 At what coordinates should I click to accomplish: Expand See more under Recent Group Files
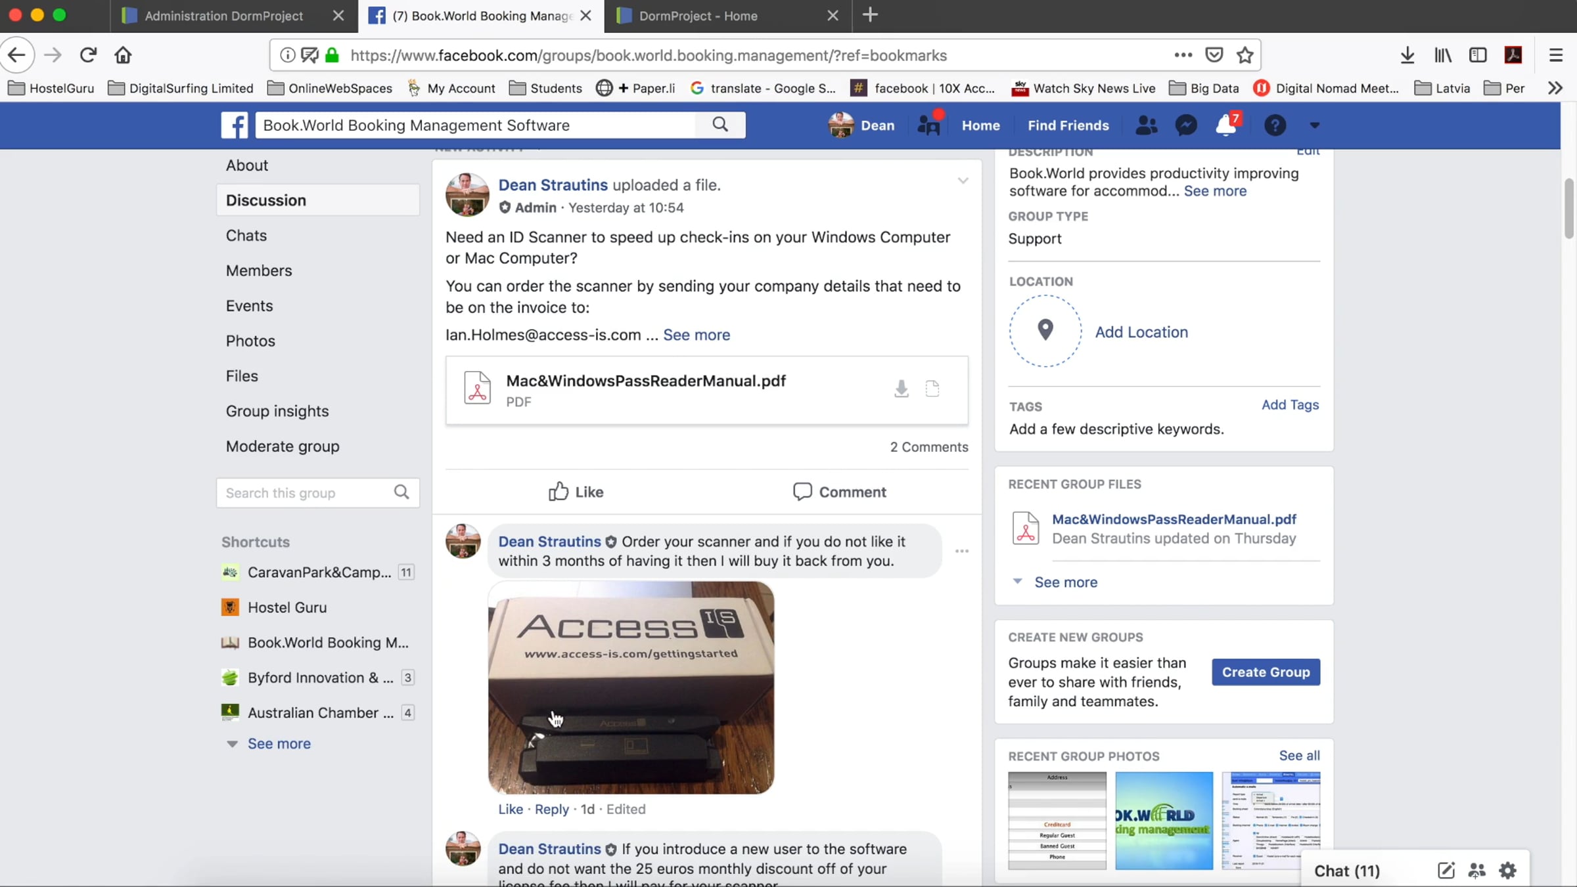pyautogui.click(x=1066, y=582)
